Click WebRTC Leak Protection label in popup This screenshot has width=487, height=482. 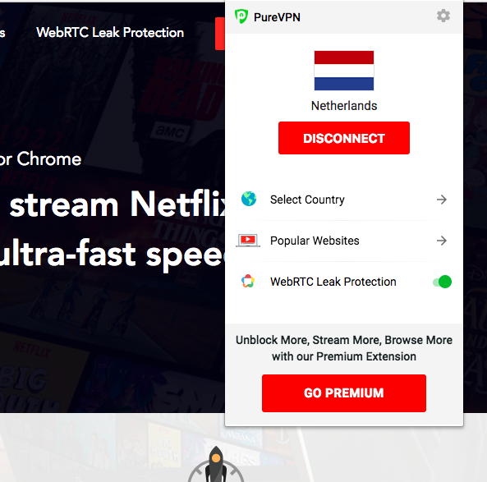click(x=333, y=282)
